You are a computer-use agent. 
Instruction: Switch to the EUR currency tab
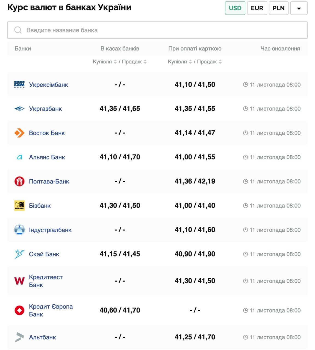click(257, 8)
